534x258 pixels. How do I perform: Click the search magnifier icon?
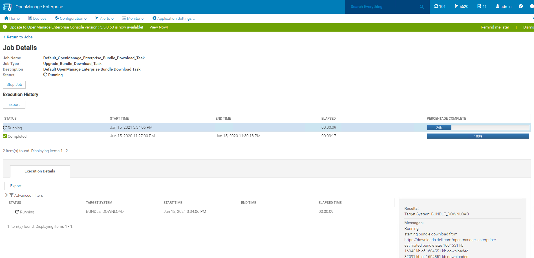click(422, 7)
